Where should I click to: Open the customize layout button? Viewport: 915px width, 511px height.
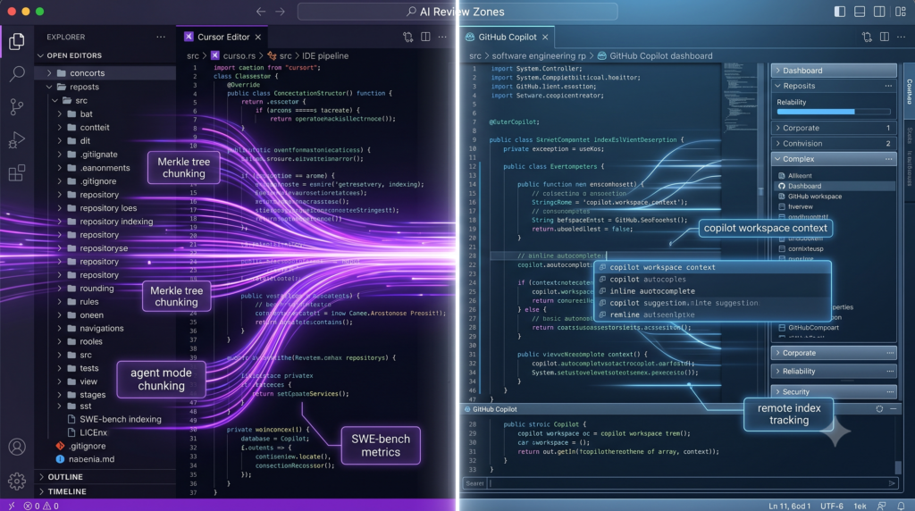pyautogui.click(x=900, y=12)
